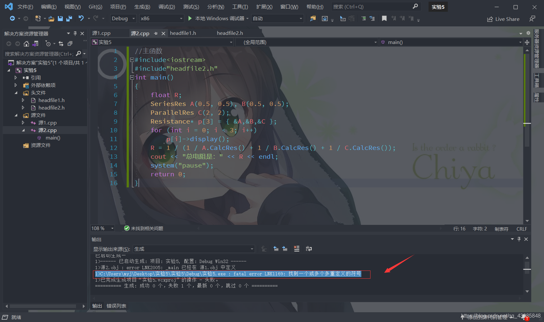Expand the 外部依赖项 node
The width and height of the screenshot is (544, 322).
tap(16, 85)
